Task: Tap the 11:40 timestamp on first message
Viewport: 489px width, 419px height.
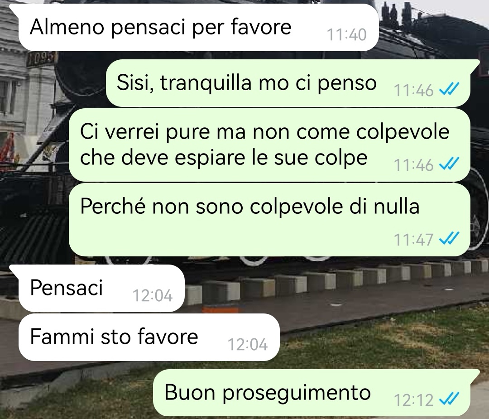Action: [346, 34]
